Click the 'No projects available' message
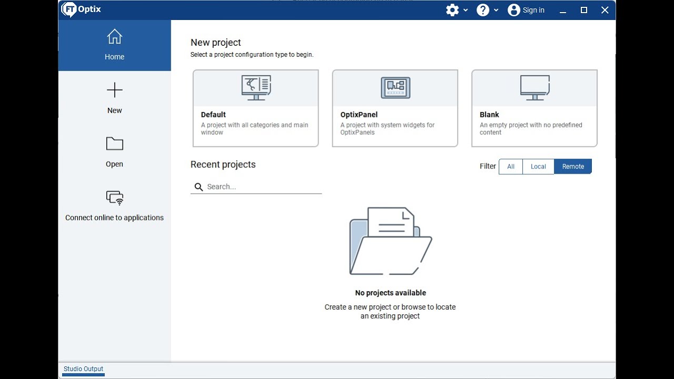 pyautogui.click(x=391, y=293)
